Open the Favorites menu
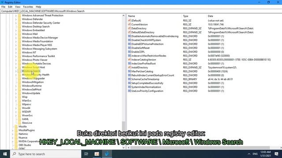The width and height of the screenshot is (282, 158). point(28,7)
